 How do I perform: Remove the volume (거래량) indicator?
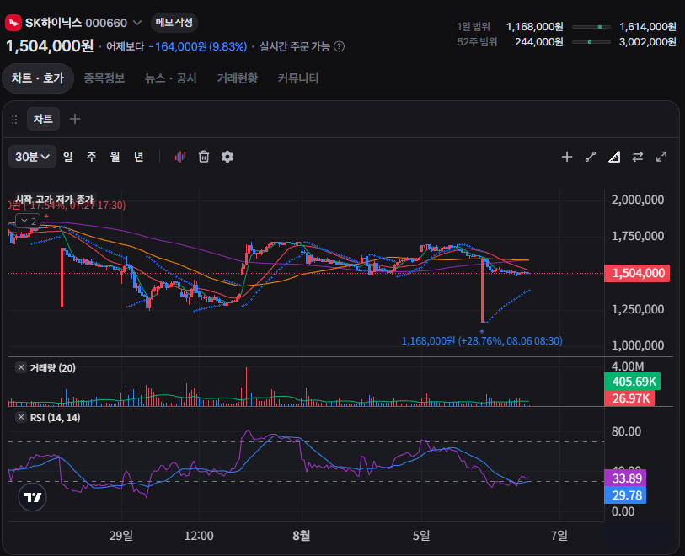pyautogui.click(x=20, y=367)
